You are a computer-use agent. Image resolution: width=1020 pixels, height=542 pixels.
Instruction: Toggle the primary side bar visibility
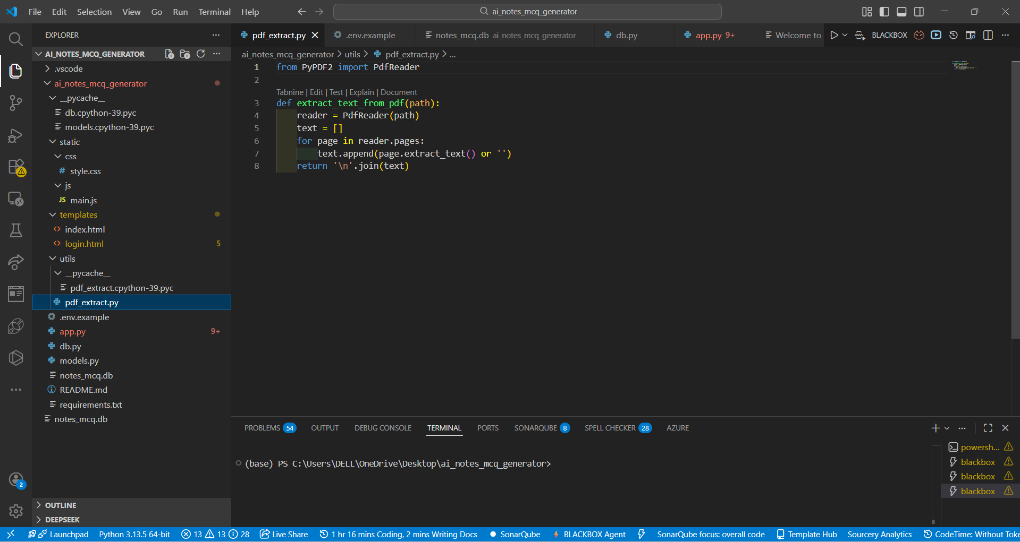point(884,12)
